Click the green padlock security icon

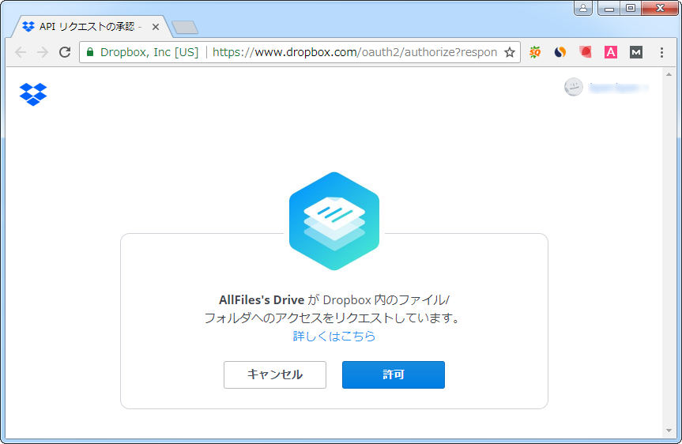tap(90, 52)
